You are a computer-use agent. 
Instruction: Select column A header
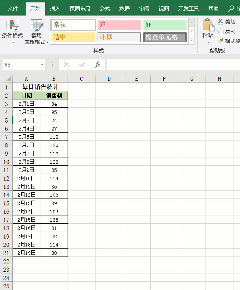pyautogui.click(x=26, y=79)
